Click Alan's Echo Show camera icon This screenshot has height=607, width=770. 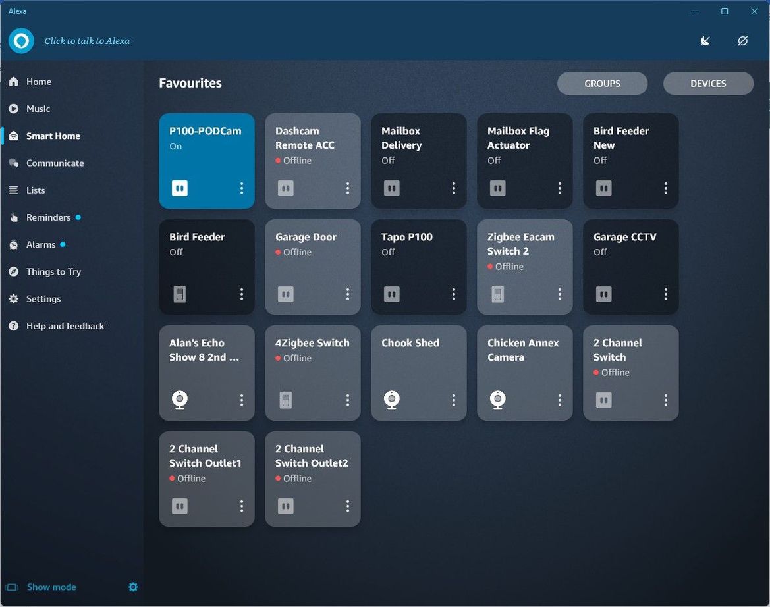coord(180,400)
